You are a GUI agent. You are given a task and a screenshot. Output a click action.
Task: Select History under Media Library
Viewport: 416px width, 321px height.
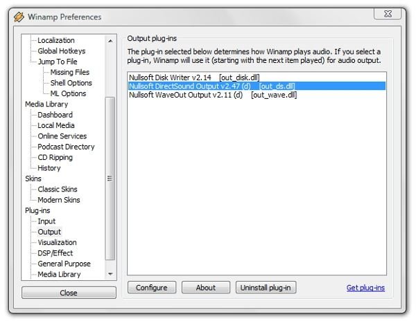click(49, 168)
